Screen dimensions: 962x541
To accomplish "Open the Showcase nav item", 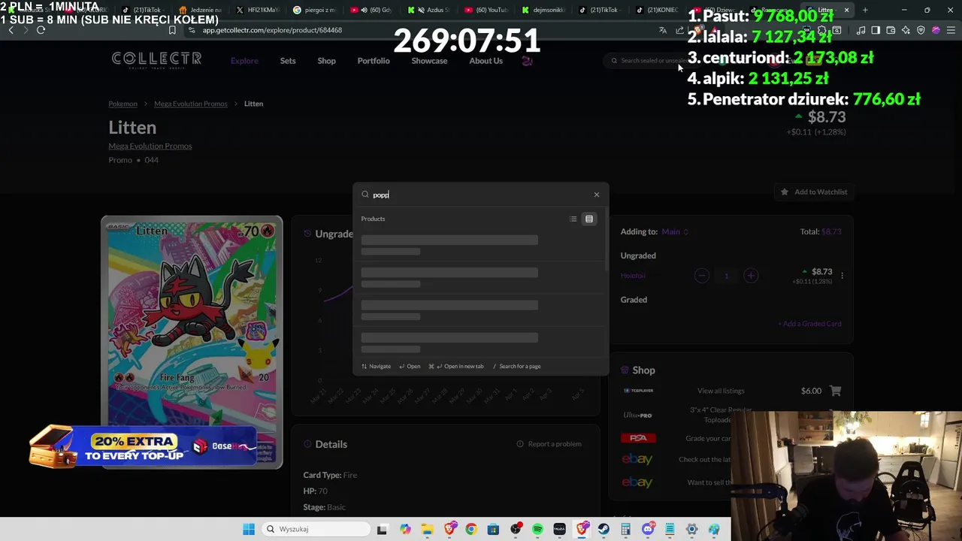I will (429, 61).
